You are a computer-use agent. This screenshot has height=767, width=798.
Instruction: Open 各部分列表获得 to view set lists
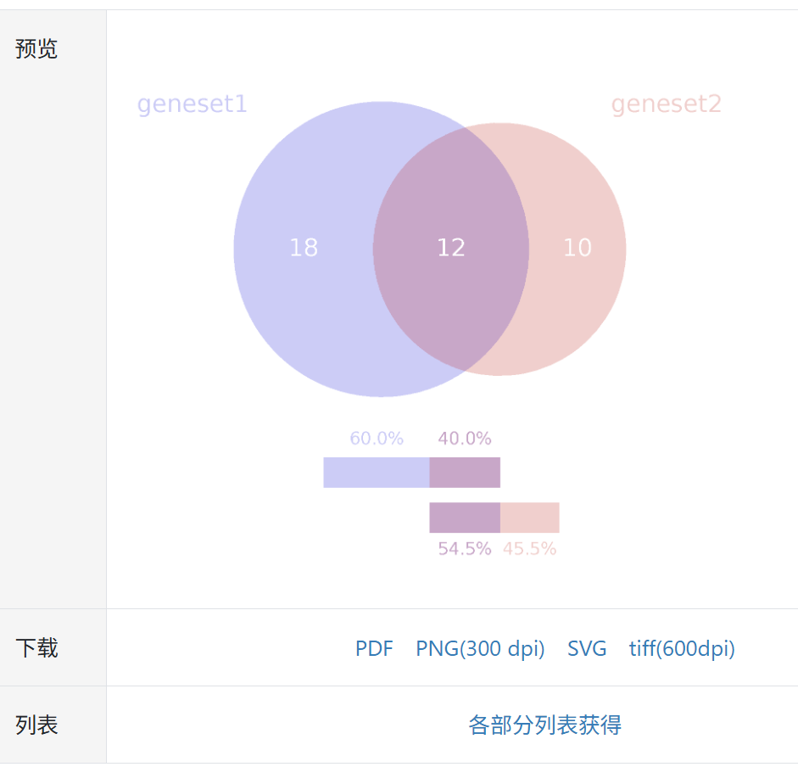coord(544,725)
